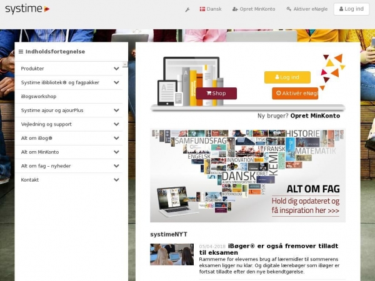Follow the bold Opret MinKonto link

click(315, 116)
